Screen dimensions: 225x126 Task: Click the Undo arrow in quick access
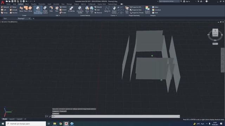[x=27, y=1]
